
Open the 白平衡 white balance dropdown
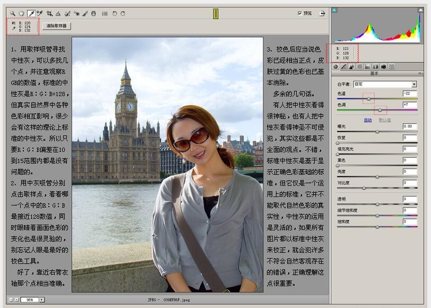pos(386,84)
